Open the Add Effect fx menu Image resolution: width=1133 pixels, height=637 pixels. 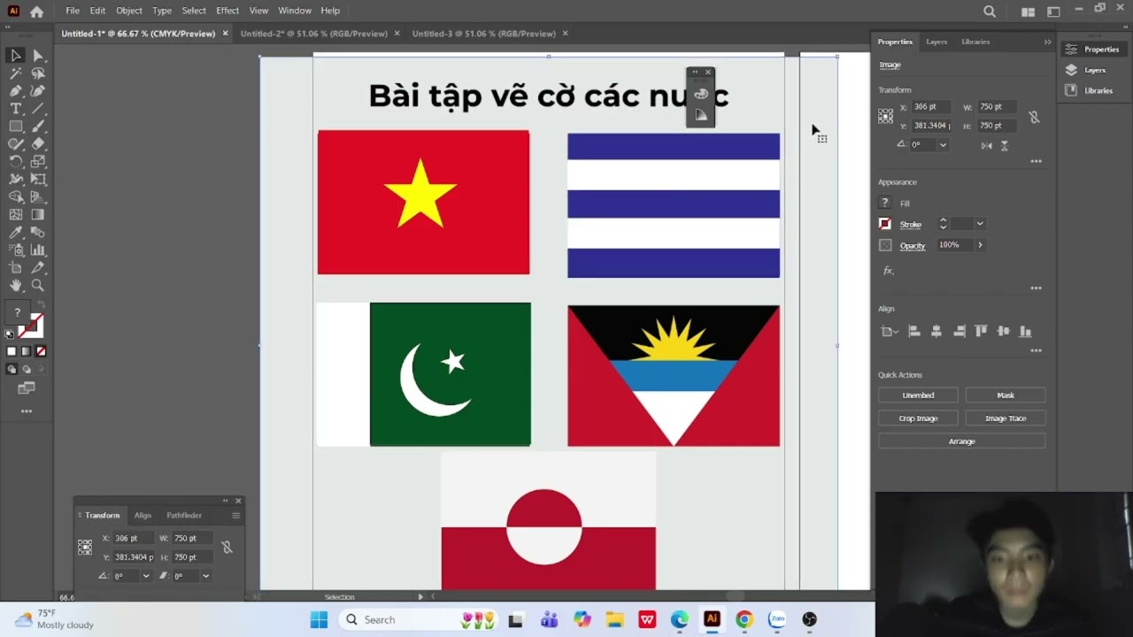pyautogui.click(x=888, y=271)
